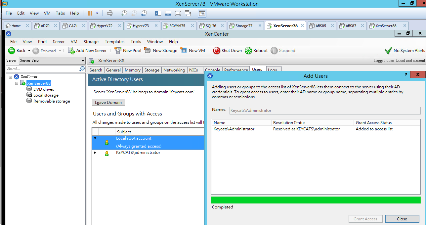Open the XenCenter Tools menu

pyautogui.click(x=136, y=42)
